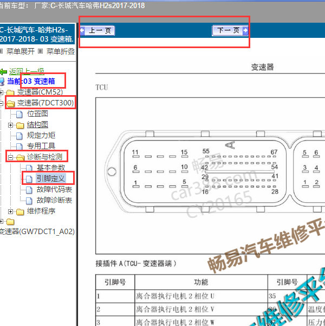325x326 pixels.
Task: Go to previous page with 上一页 button
Action: 97,31
